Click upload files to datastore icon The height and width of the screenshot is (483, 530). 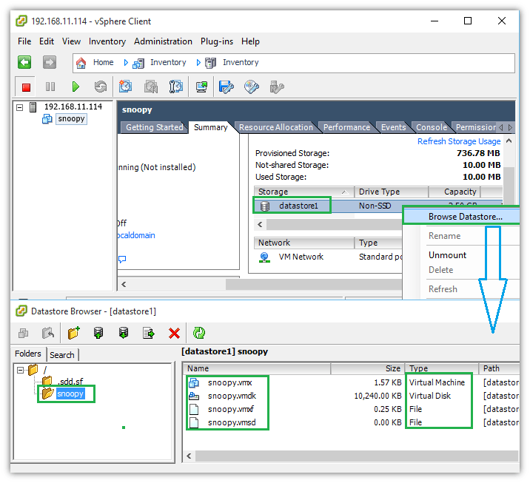tap(98, 333)
